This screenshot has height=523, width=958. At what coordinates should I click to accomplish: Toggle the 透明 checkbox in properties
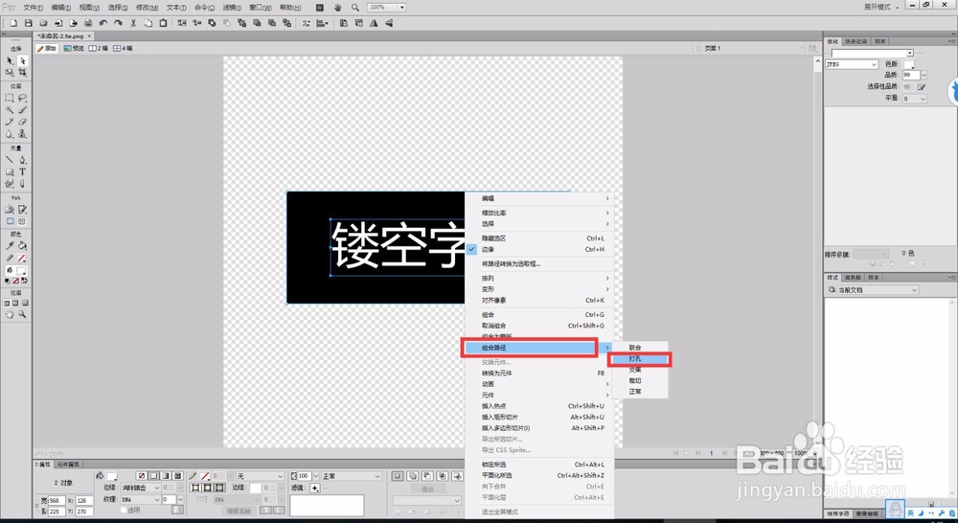pyautogui.click(x=124, y=510)
